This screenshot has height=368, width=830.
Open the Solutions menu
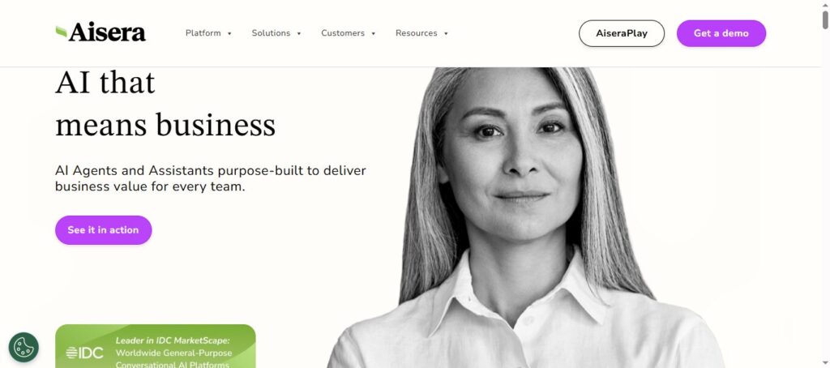[271, 33]
